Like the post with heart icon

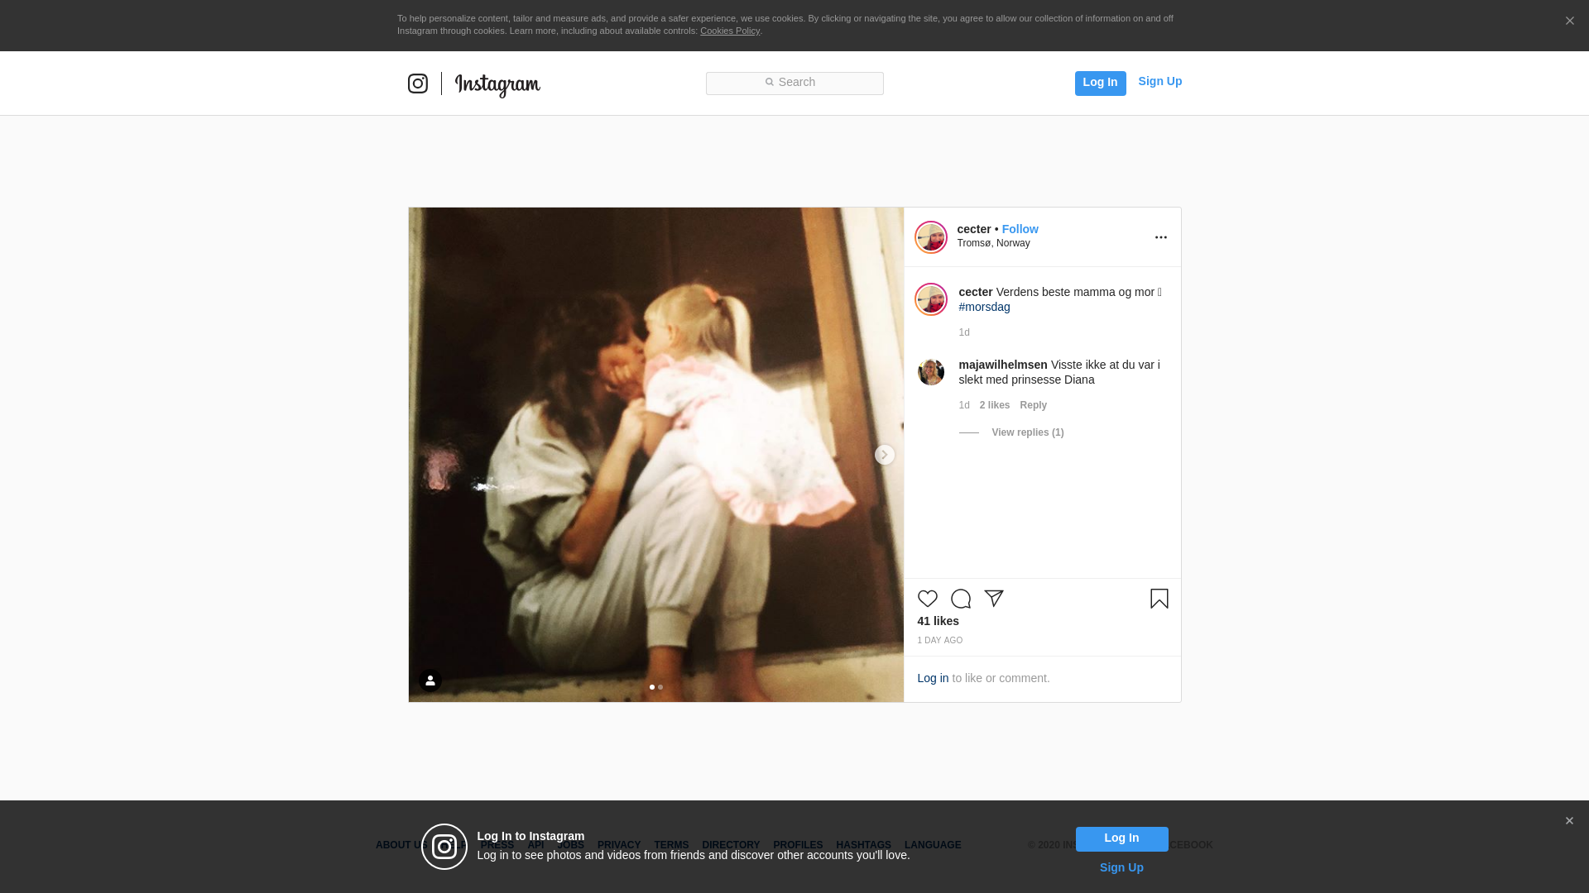click(927, 599)
